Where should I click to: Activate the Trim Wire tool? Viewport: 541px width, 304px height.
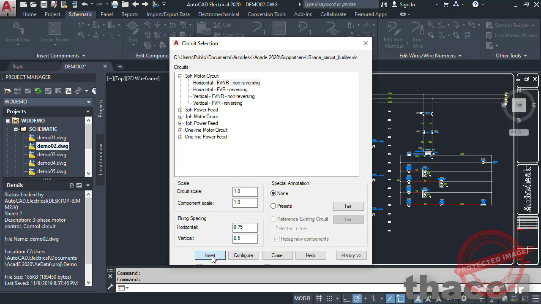pos(417,32)
